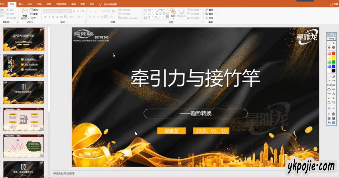This screenshot has width=339, height=178.
Task: Open the File menu tab
Action: (2, 4)
